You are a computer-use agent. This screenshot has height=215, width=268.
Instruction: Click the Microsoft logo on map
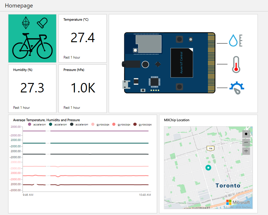(238, 202)
